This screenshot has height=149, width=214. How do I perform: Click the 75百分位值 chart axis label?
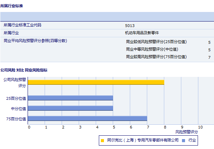click(x=16, y=119)
